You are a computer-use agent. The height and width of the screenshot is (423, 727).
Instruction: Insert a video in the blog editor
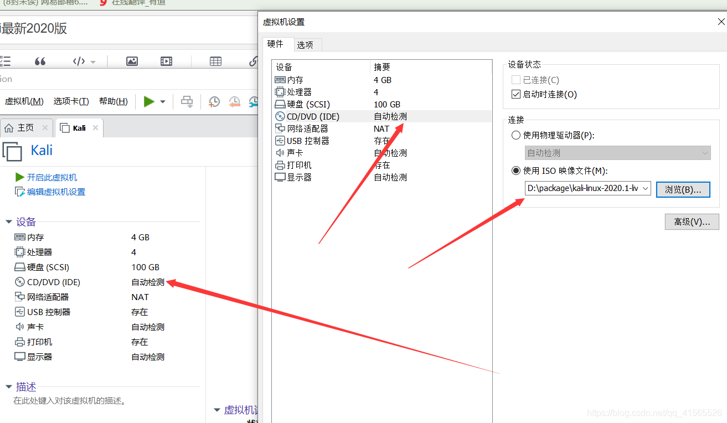click(x=166, y=61)
